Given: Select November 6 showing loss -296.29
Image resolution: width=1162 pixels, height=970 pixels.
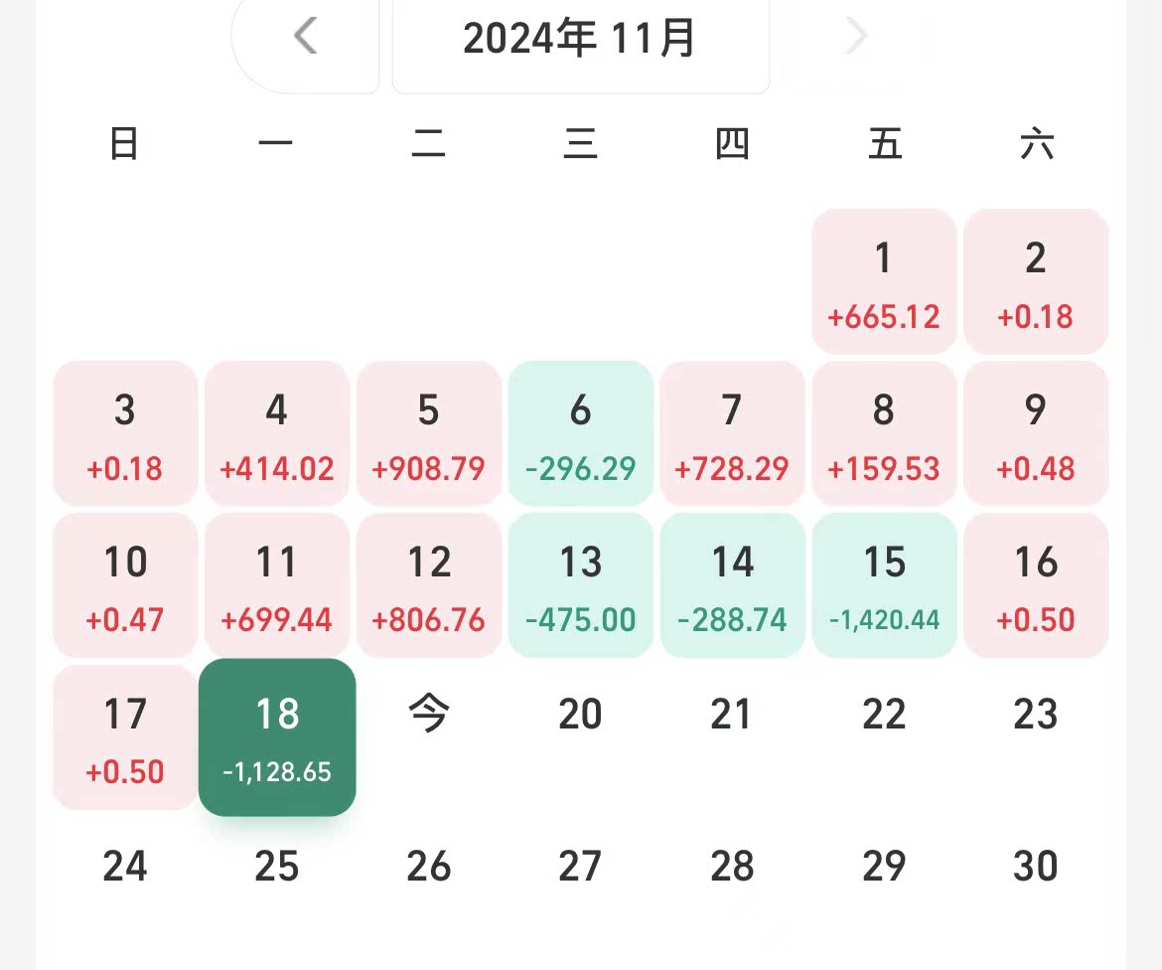Looking at the screenshot, I should (580, 433).
